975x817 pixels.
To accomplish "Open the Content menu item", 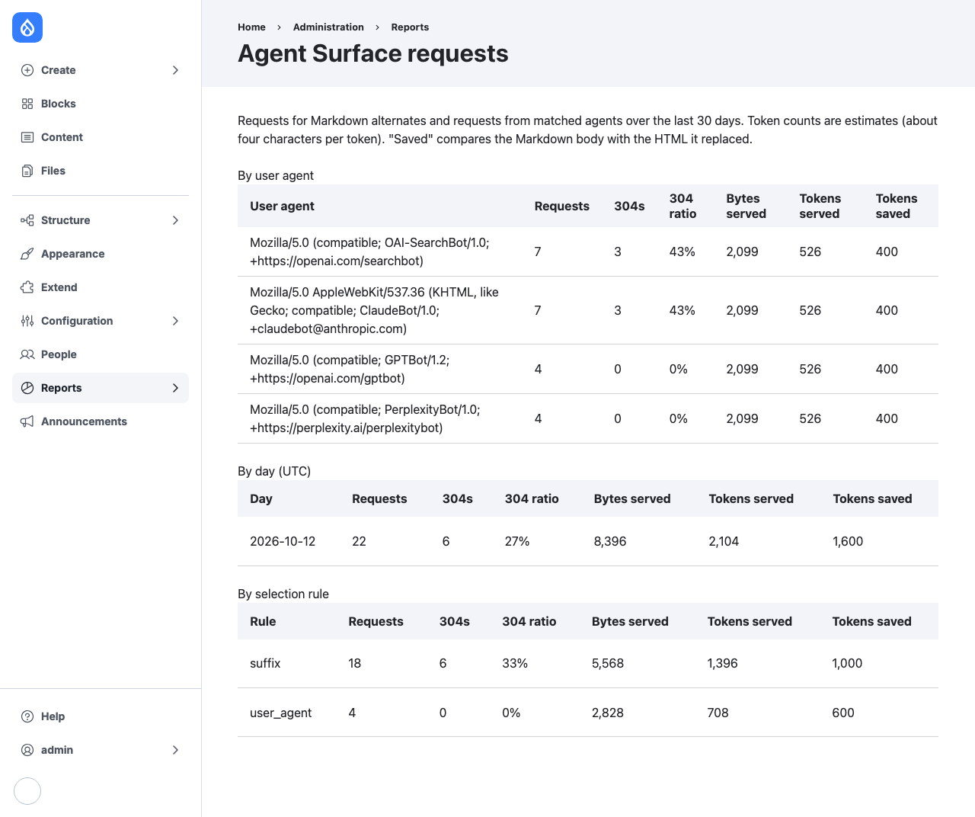I will pos(101,137).
